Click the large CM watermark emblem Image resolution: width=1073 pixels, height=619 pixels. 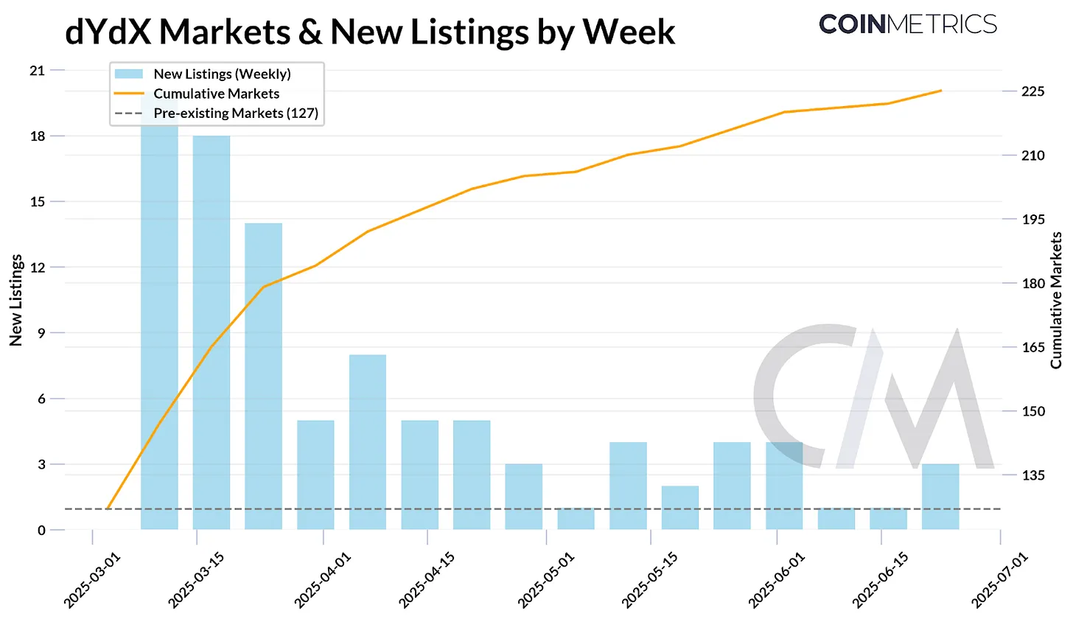pos(873,398)
